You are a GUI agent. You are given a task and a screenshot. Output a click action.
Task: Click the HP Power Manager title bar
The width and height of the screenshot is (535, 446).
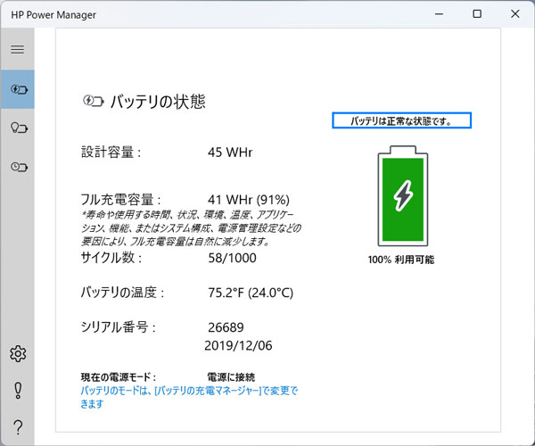pyautogui.click(x=223, y=14)
